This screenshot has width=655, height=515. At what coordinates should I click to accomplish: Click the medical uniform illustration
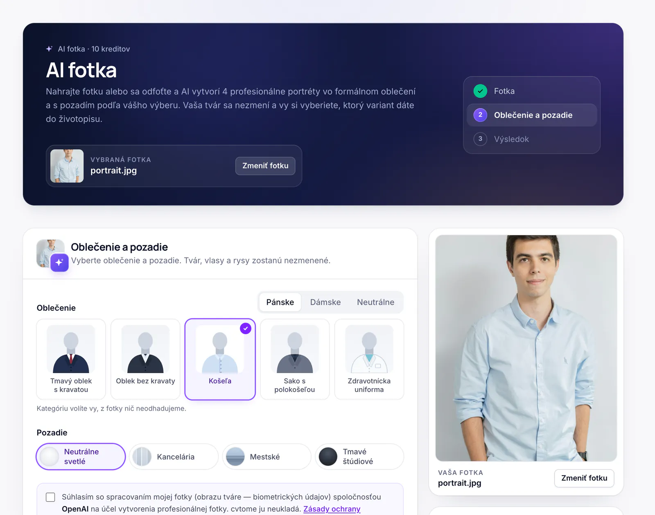369,349
